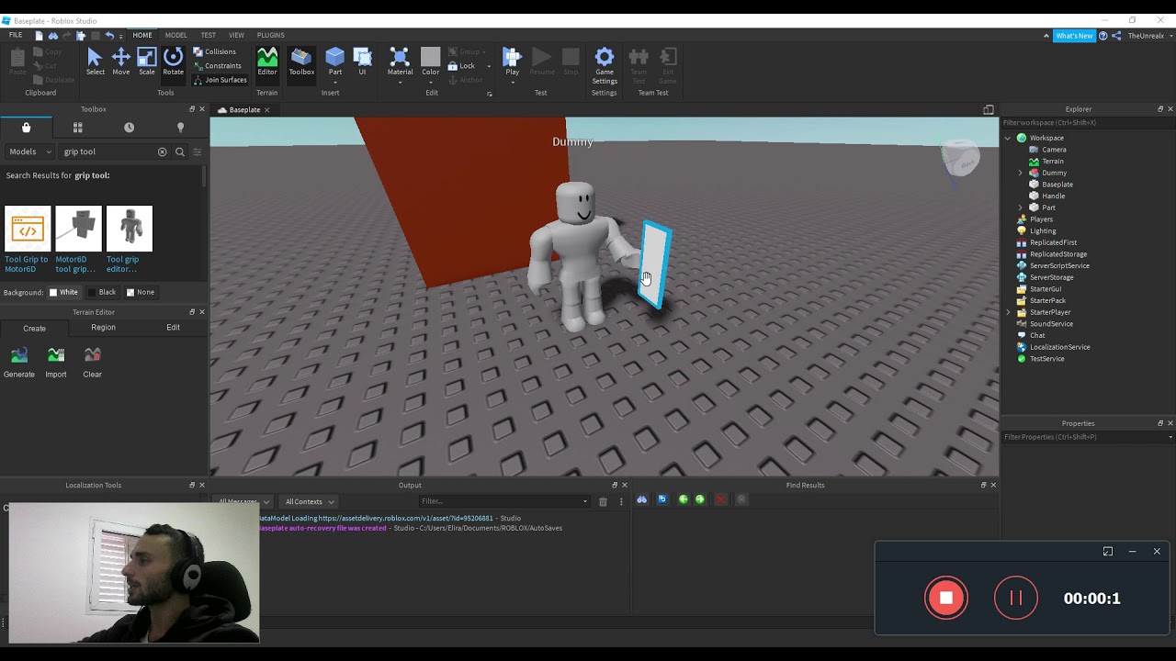Toggle the Toolbox panel from the ribbon
Screen dimensions: 1176x661
[301, 62]
